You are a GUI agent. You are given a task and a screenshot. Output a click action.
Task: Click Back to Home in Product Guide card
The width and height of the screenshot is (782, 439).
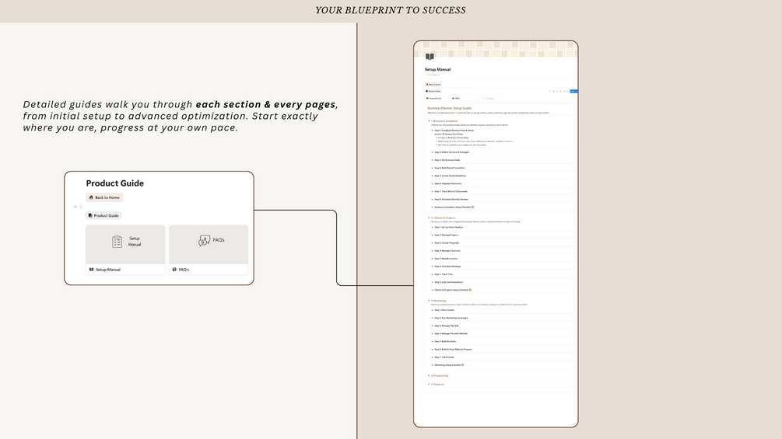[x=104, y=197]
